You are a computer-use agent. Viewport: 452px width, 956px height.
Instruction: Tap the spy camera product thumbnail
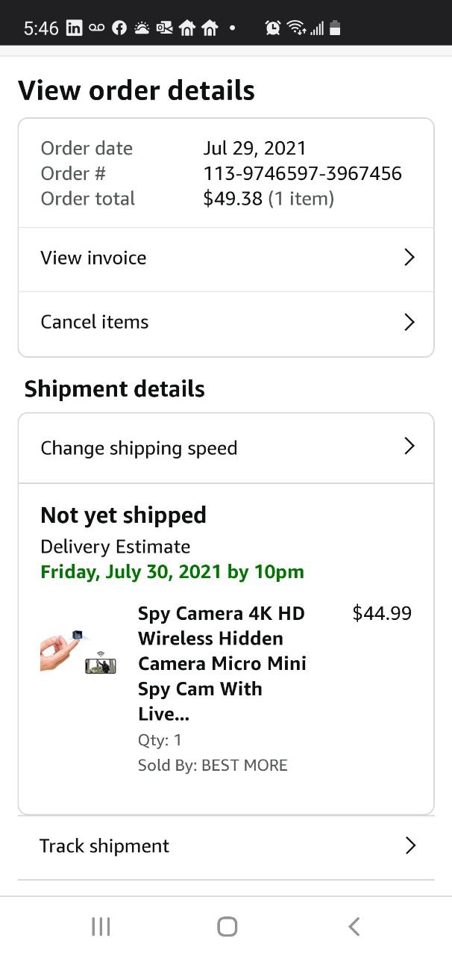click(x=79, y=652)
